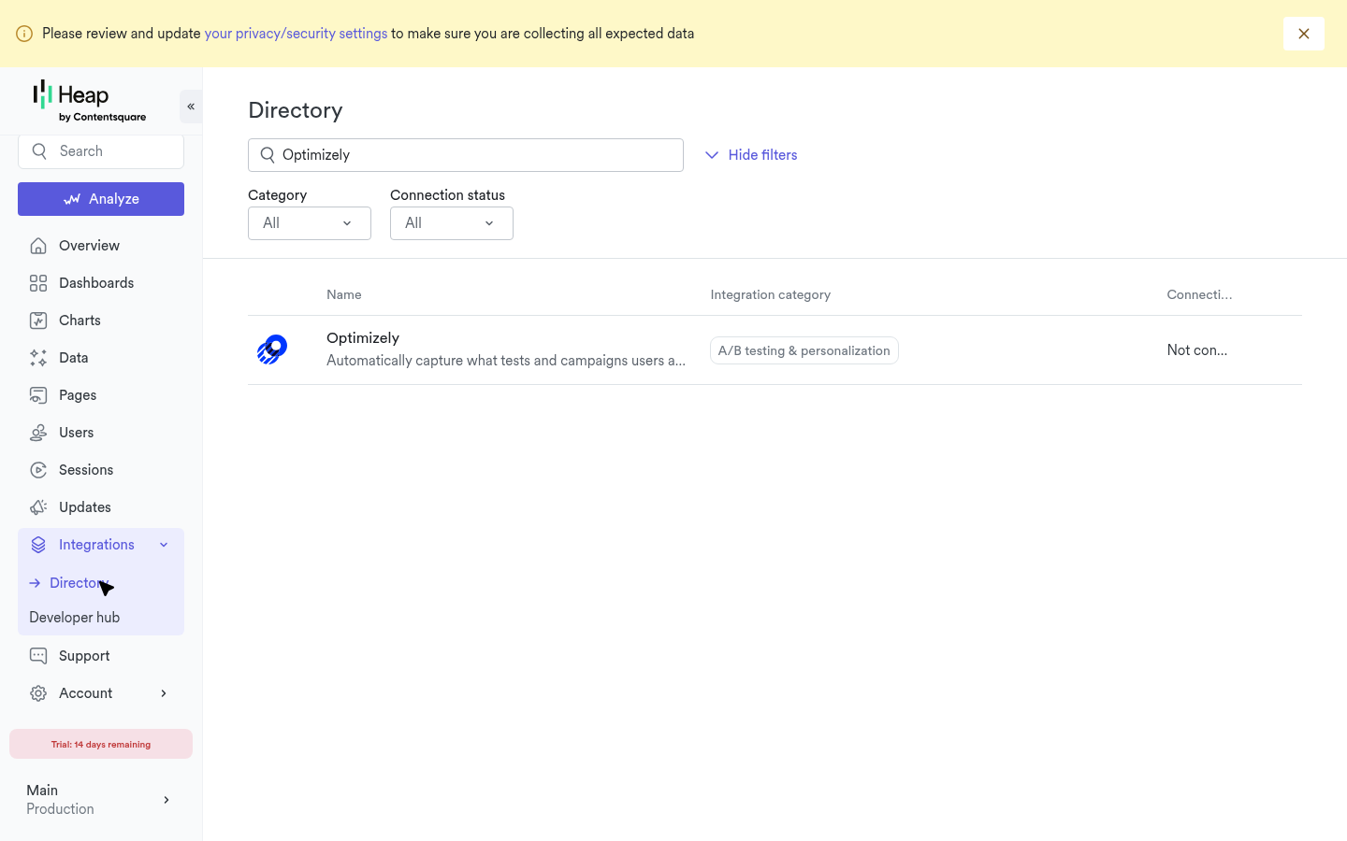Click the magnifier icon in the Directory search
This screenshot has width=1347, height=841.
tap(268, 155)
